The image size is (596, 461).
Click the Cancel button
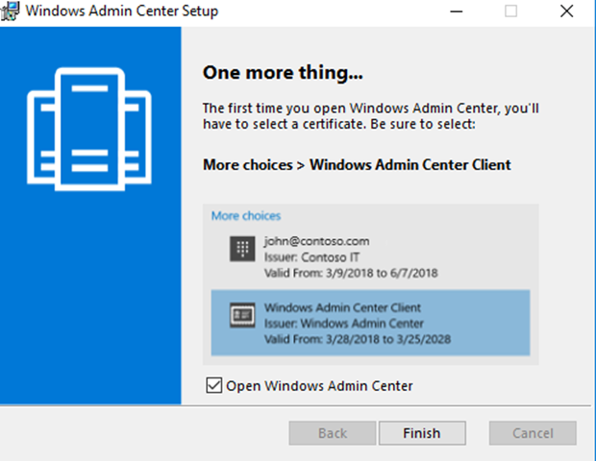point(533,433)
